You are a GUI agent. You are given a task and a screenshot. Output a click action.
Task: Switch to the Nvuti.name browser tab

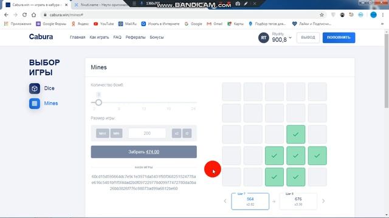tap(102, 5)
